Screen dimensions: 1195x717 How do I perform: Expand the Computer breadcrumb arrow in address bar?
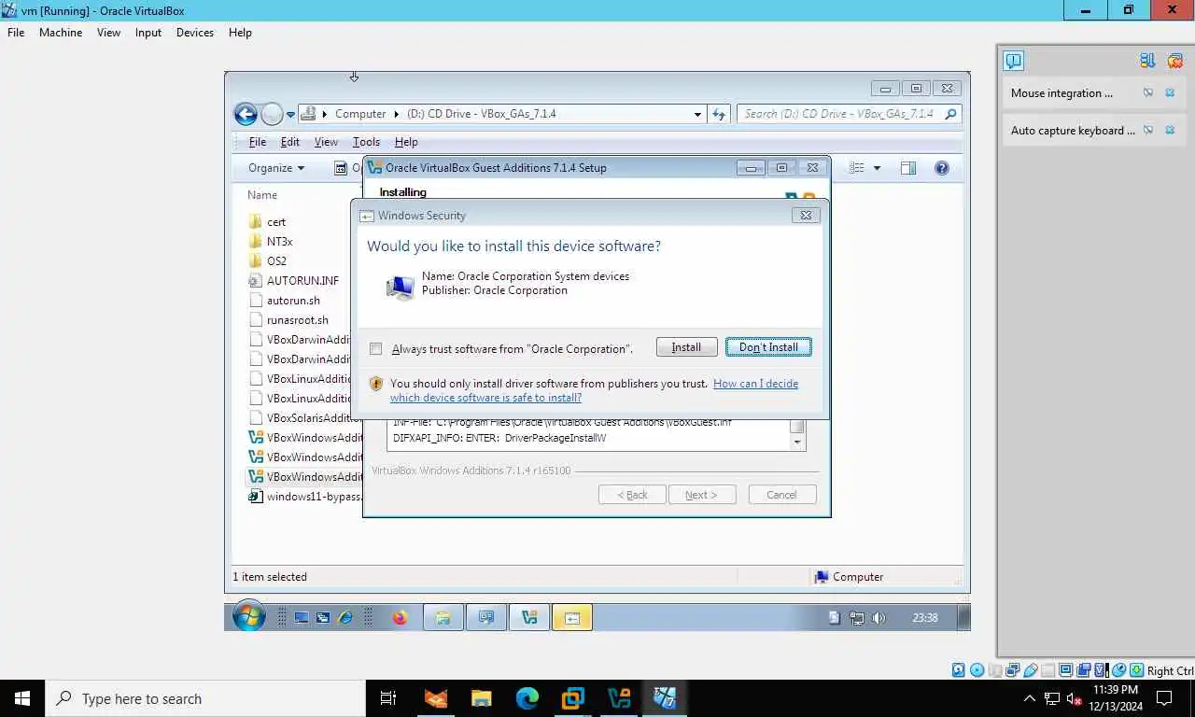point(396,114)
